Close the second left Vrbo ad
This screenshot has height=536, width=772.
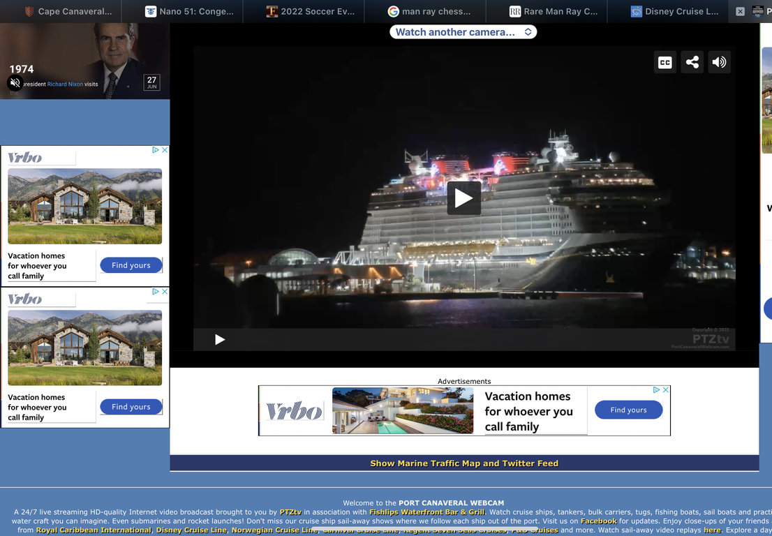pos(165,292)
